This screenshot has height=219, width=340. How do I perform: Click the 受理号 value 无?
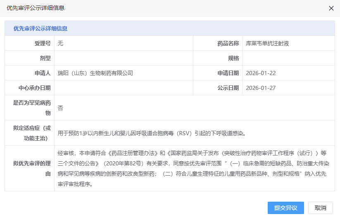coord(60,43)
